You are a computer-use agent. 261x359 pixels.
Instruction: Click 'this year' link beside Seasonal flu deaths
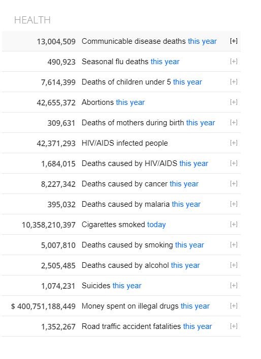pos(165,62)
